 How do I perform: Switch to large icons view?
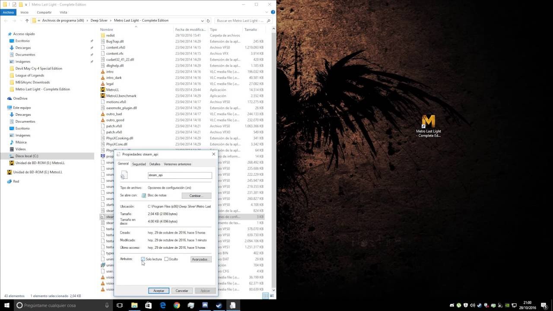click(x=271, y=296)
